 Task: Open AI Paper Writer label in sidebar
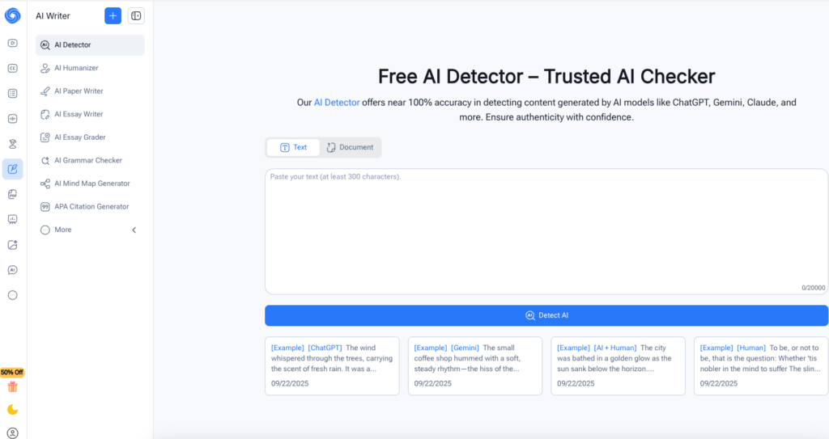[x=79, y=91]
